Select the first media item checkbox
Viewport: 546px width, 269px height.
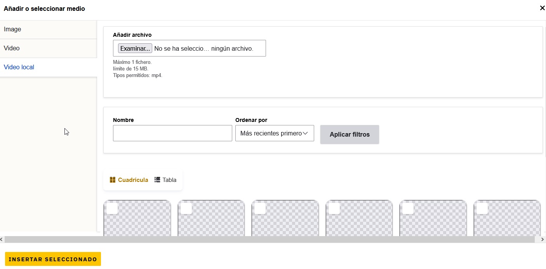pos(112,209)
